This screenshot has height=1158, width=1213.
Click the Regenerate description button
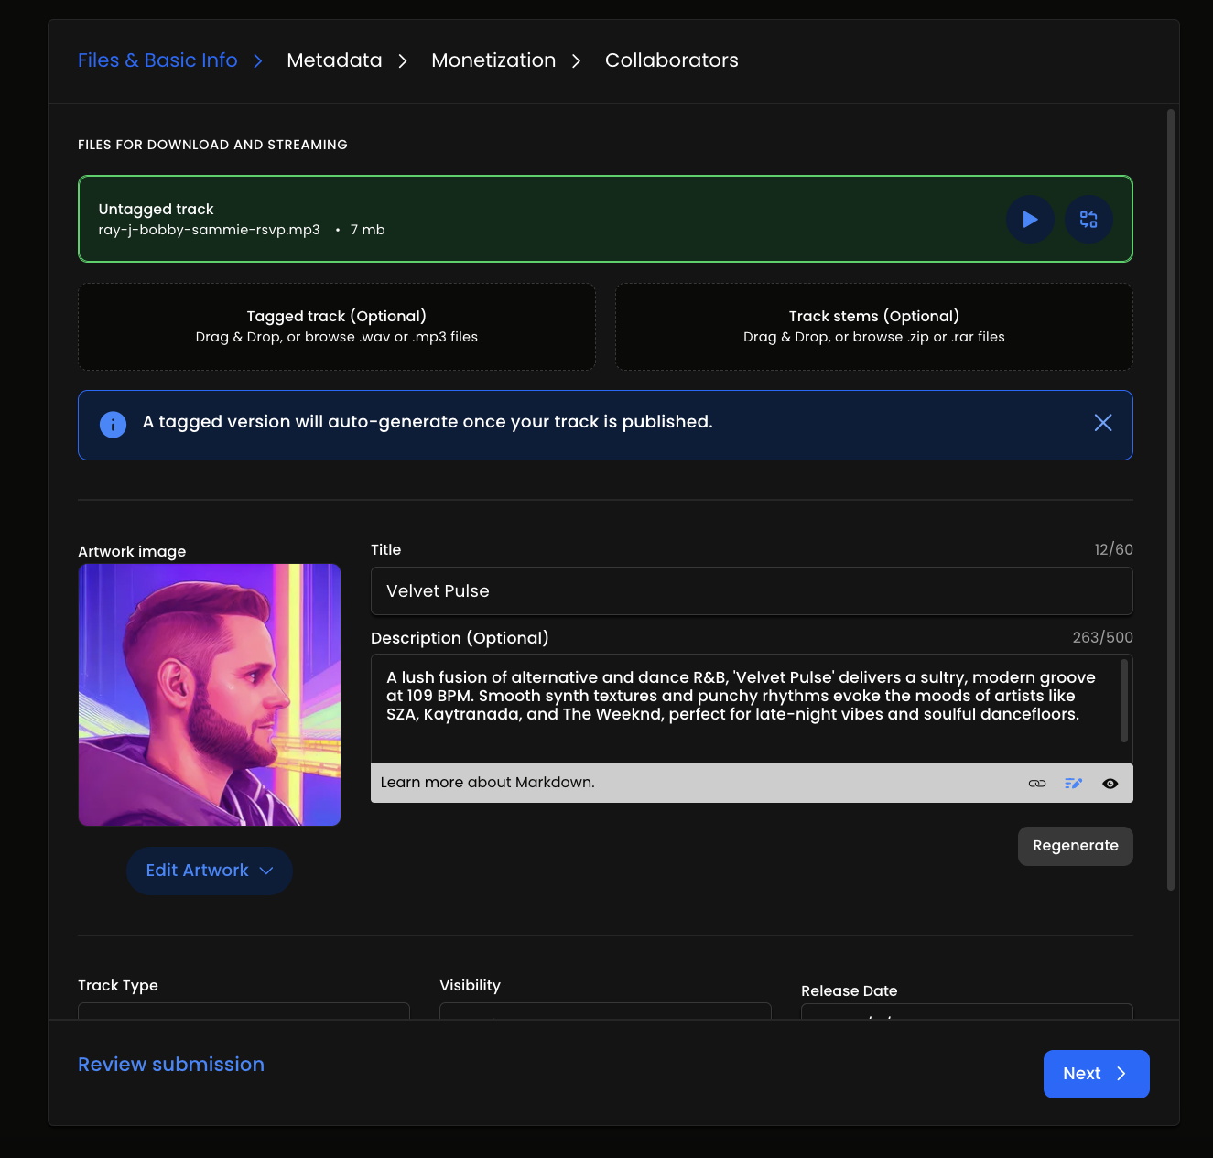(x=1076, y=846)
